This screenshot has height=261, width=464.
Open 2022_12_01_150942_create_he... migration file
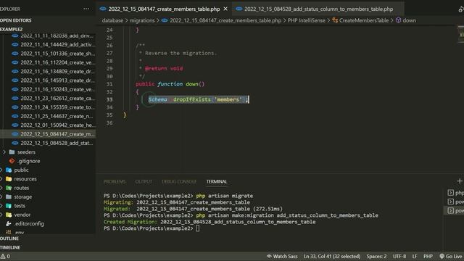point(58,125)
